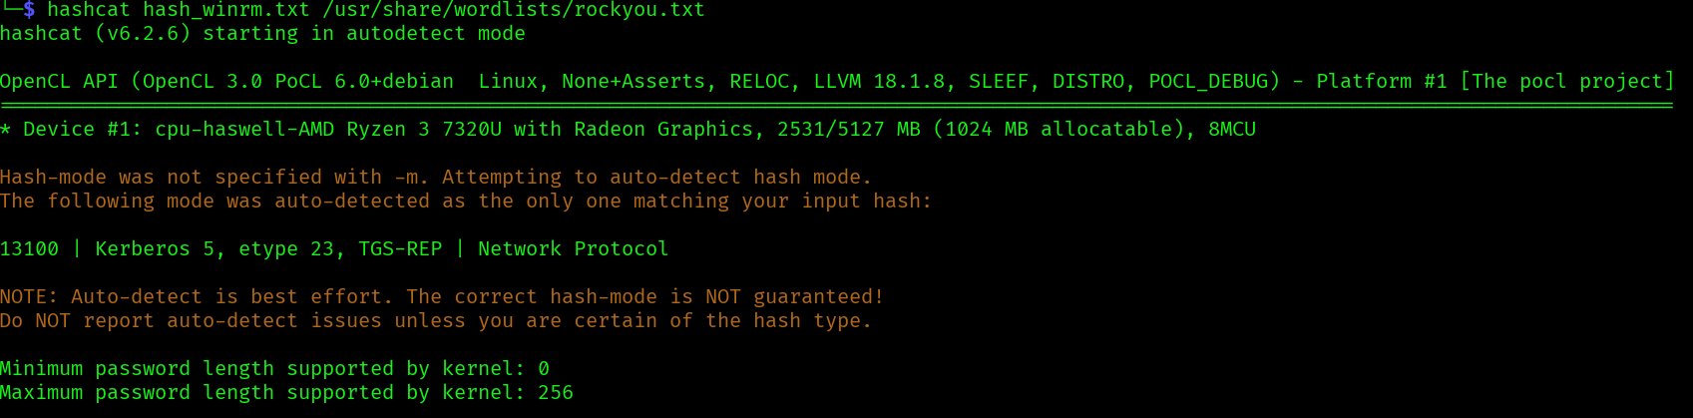Click "[The pocl project]" text
Image resolution: width=1693 pixels, height=418 pixels.
point(1566,82)
